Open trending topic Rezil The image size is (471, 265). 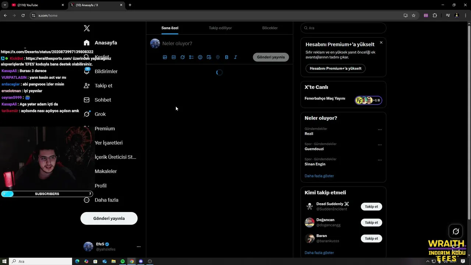click(309, 134)
